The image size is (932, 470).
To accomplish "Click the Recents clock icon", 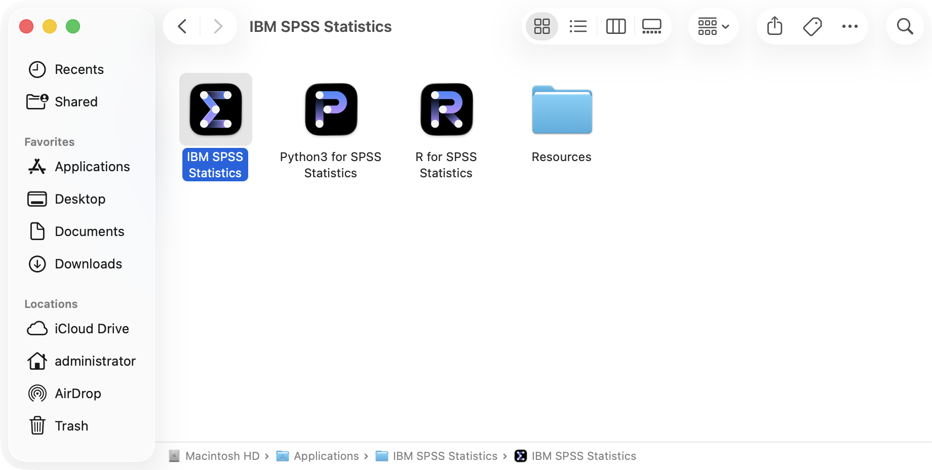I will click(37, 69).
